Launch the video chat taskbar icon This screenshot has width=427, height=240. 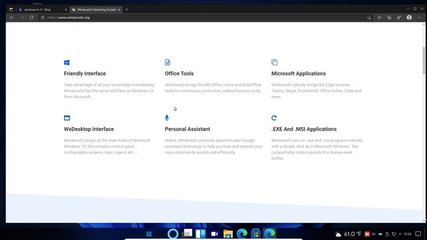214,234
